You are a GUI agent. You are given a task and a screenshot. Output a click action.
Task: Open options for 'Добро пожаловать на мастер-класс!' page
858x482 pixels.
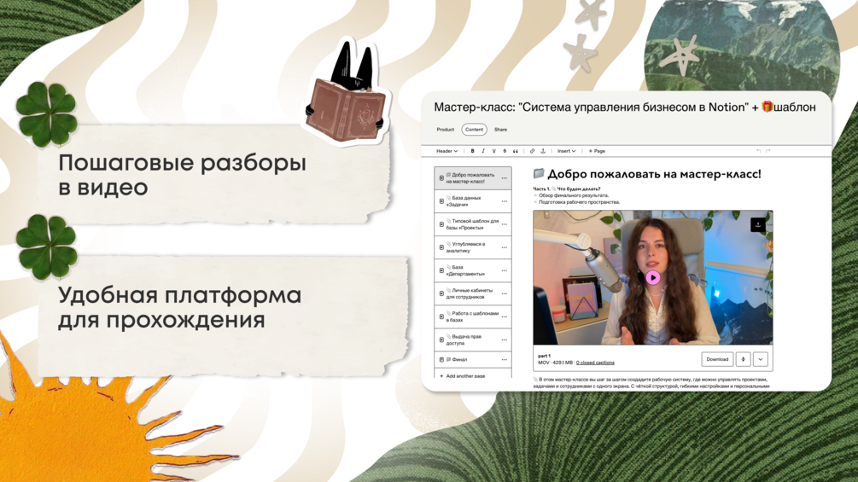click(x=504, y=178)
